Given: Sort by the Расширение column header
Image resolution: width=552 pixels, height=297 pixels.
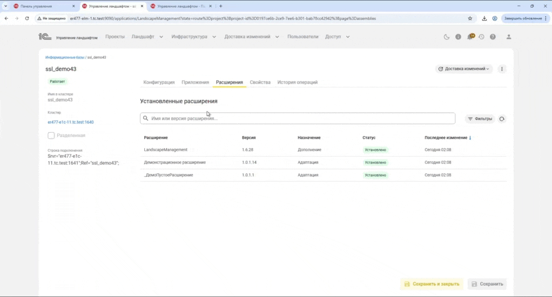Looking at the screenshot, I should tap(156, 138).
